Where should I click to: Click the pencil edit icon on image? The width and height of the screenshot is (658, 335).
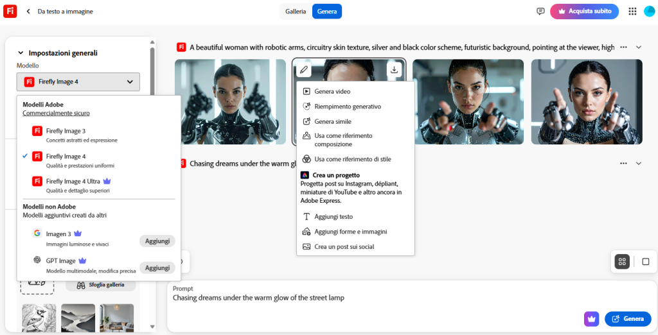click(x=304, y=70)
